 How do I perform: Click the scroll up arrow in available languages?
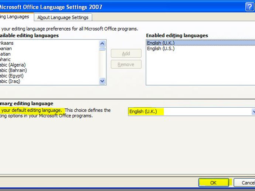102,44
